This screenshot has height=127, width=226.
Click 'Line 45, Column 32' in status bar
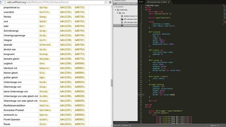pos(122,126)
